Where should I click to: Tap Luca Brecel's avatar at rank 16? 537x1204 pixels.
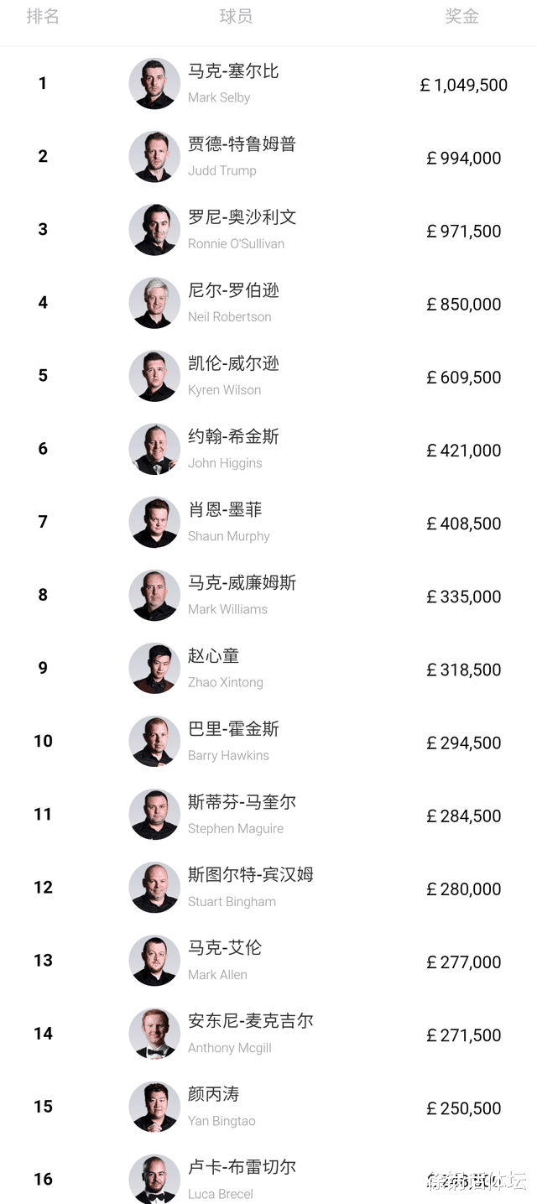tap(154, 1179)
